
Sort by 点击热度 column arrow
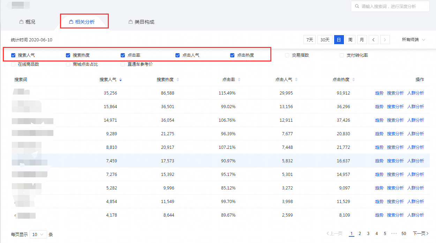353,80
